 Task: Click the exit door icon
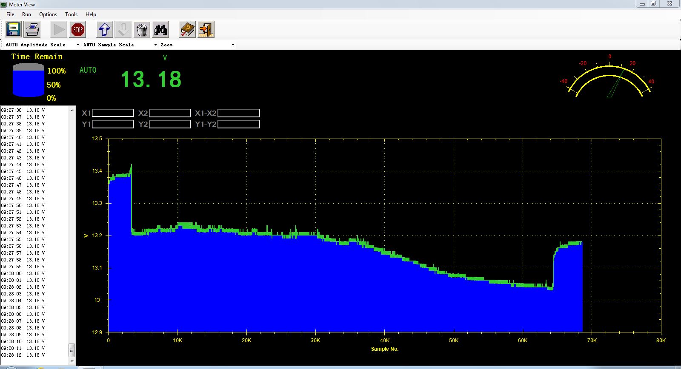[206, 29]
